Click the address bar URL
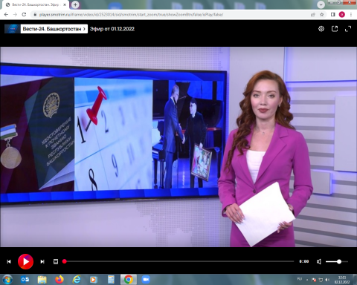This screenshot has width=357, height=285. point(131,15)
